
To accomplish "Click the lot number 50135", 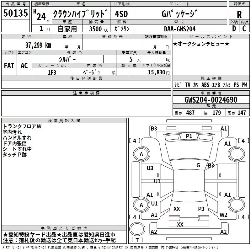I will coord(15,13).
